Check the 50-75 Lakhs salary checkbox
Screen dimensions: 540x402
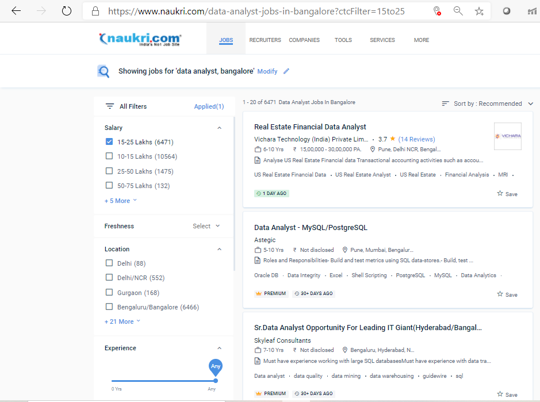[109, 185]
